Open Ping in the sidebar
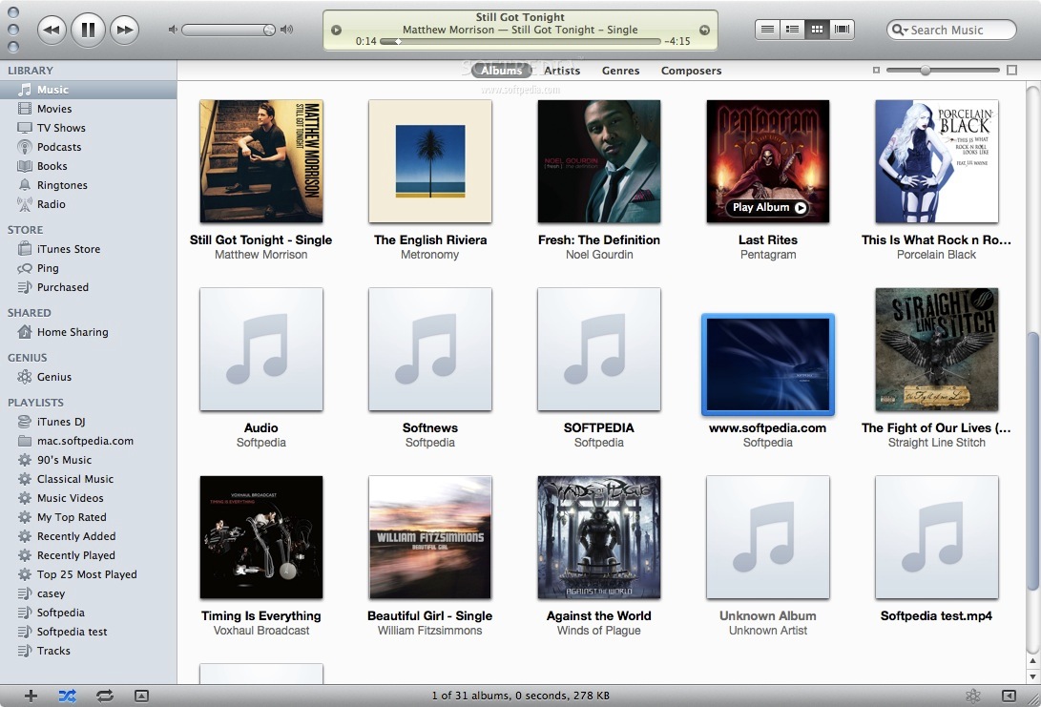 [x=89, y=268]
